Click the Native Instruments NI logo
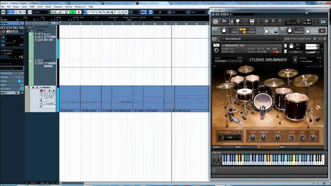This screenshot has width=331, height=186. [x=323, y=22]
